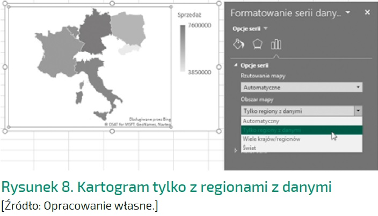Click the Obszar mapy dropdown arrow
The width and height of the screenshot is (378, 216).
click(358, 111)
